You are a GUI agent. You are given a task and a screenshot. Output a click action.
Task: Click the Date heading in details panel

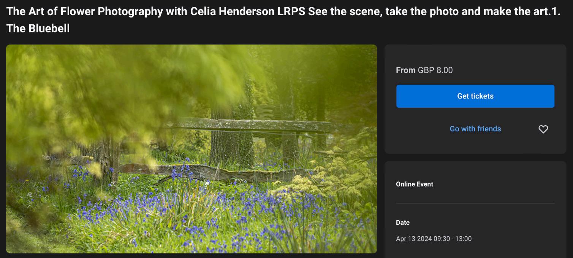(x=403, y=223)
